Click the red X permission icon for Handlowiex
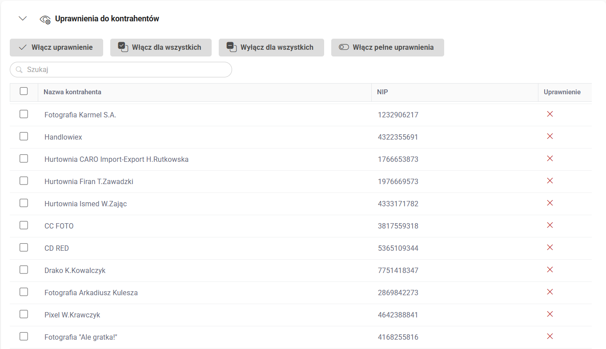 click(550, 136)
